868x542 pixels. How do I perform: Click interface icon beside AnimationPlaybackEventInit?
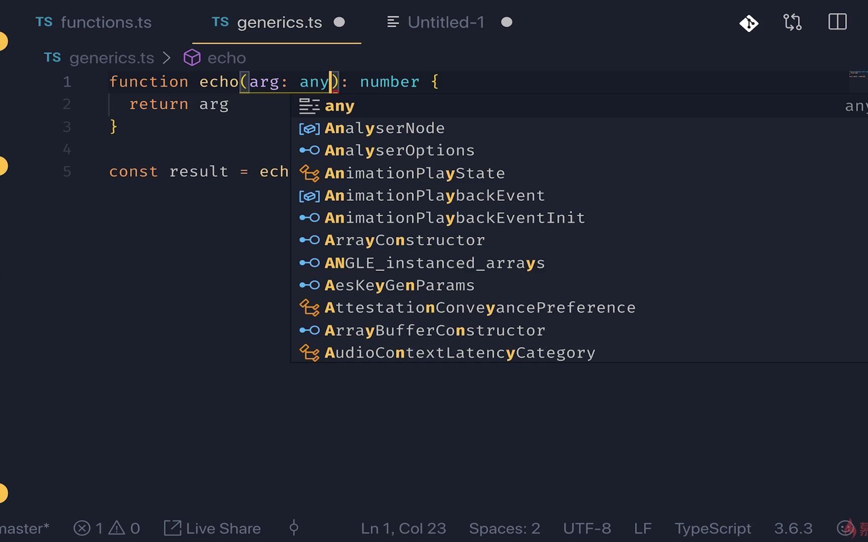(309, 218)
